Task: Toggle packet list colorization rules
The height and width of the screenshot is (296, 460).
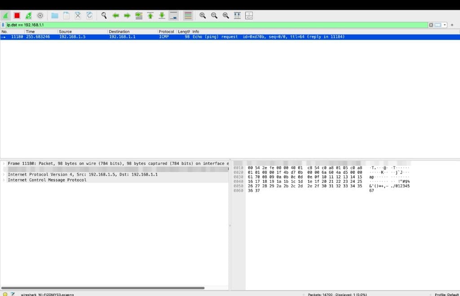Action: coord(188,16)
